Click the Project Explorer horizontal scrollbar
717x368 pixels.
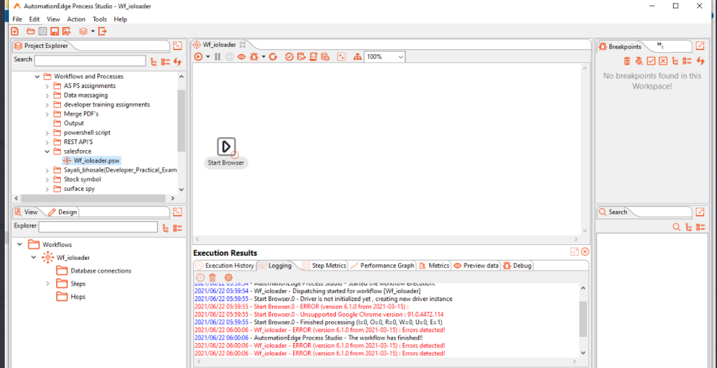tap(93, 198)
